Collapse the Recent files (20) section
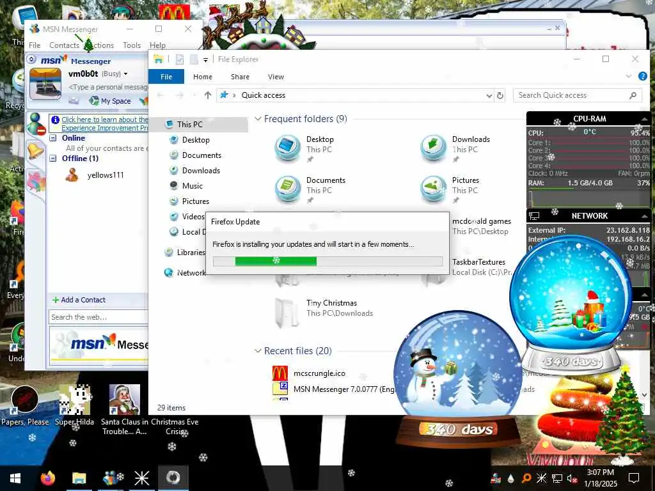655x491 pixels. point(258,351)
